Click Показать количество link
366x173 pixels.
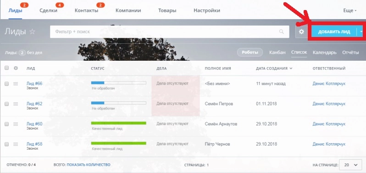tap(89, 165)
